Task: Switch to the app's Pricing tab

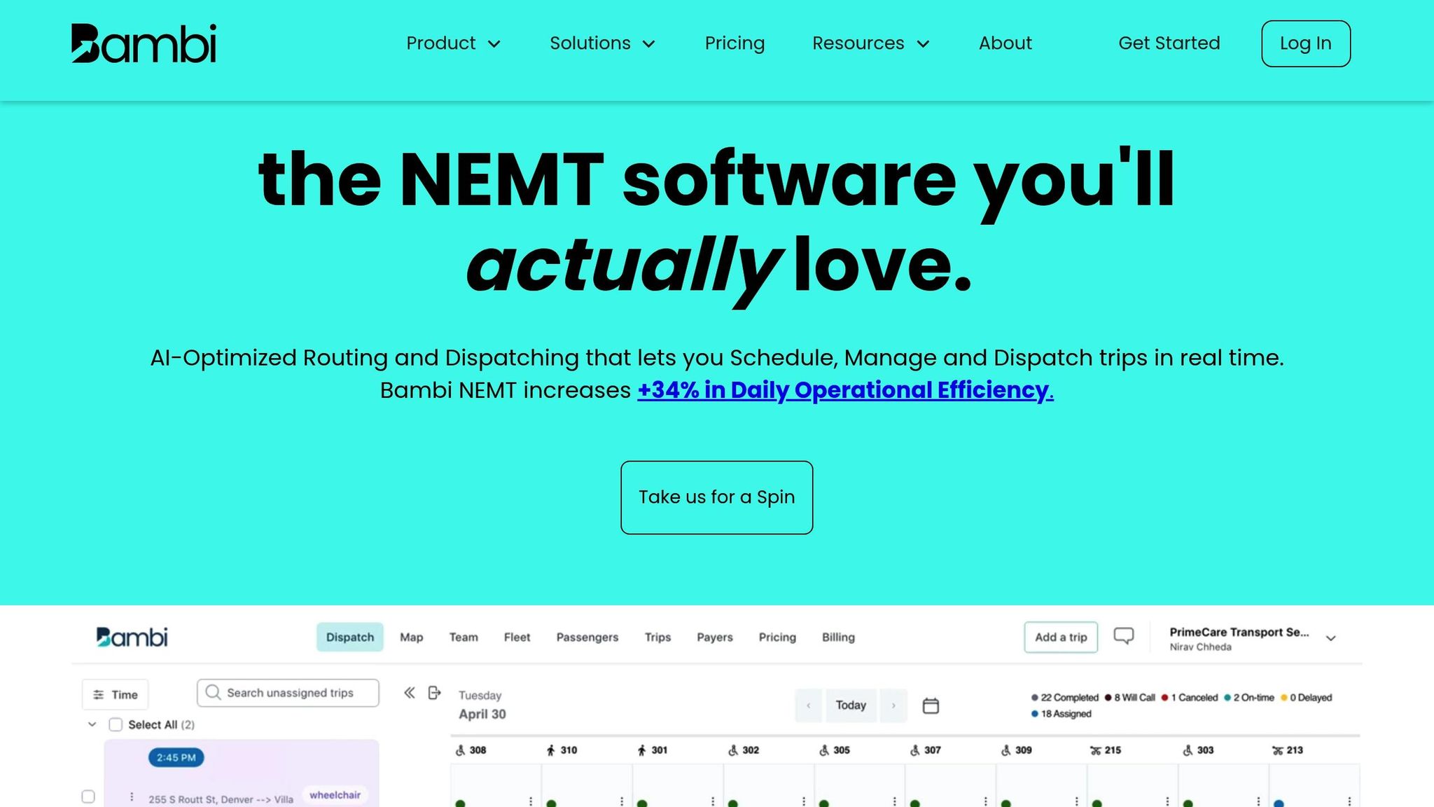Action: (x=777, y=637)
